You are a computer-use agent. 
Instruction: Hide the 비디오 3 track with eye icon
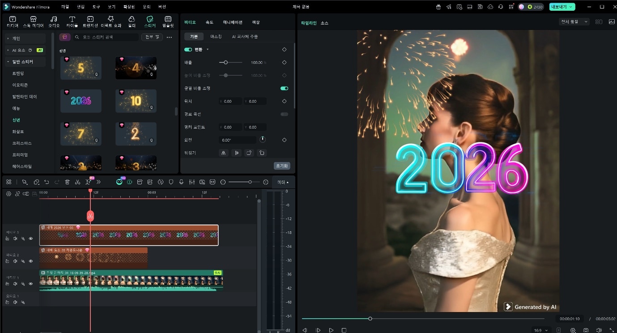coord(31,239)
